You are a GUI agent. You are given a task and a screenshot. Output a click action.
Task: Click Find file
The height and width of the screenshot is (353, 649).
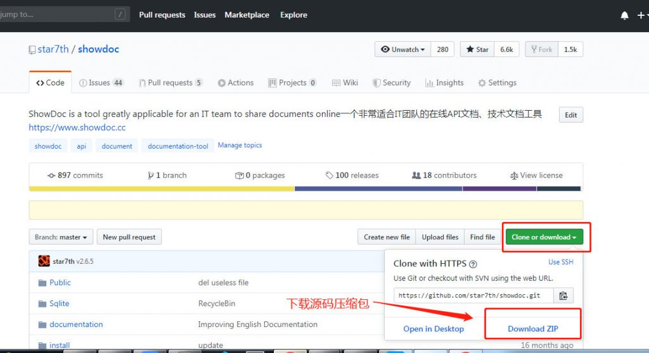click(x=482, y=237)
